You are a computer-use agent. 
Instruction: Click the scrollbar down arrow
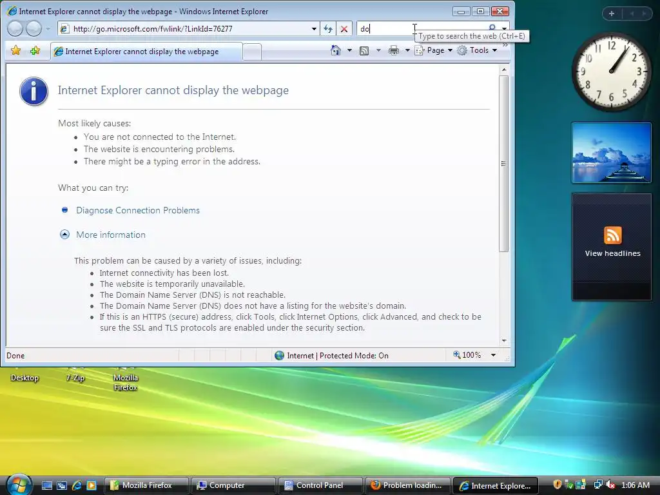pos(503,340)
